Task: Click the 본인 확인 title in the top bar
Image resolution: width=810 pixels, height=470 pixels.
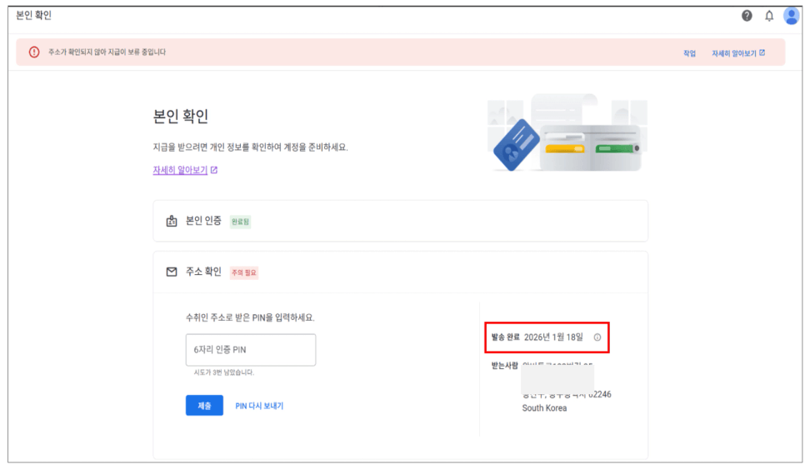Action: (x=33, y=15)
